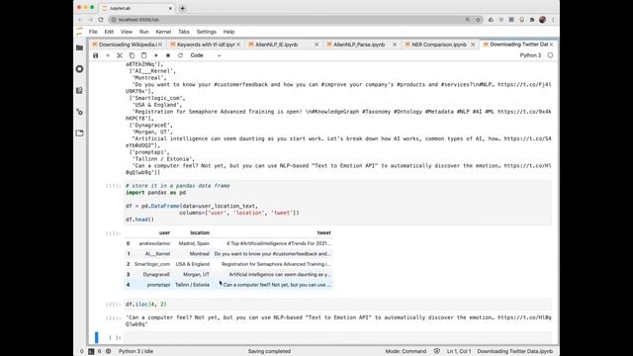633x356 pixels.
Task: Open the Kernel menu
Action: [x=163, y=32]
